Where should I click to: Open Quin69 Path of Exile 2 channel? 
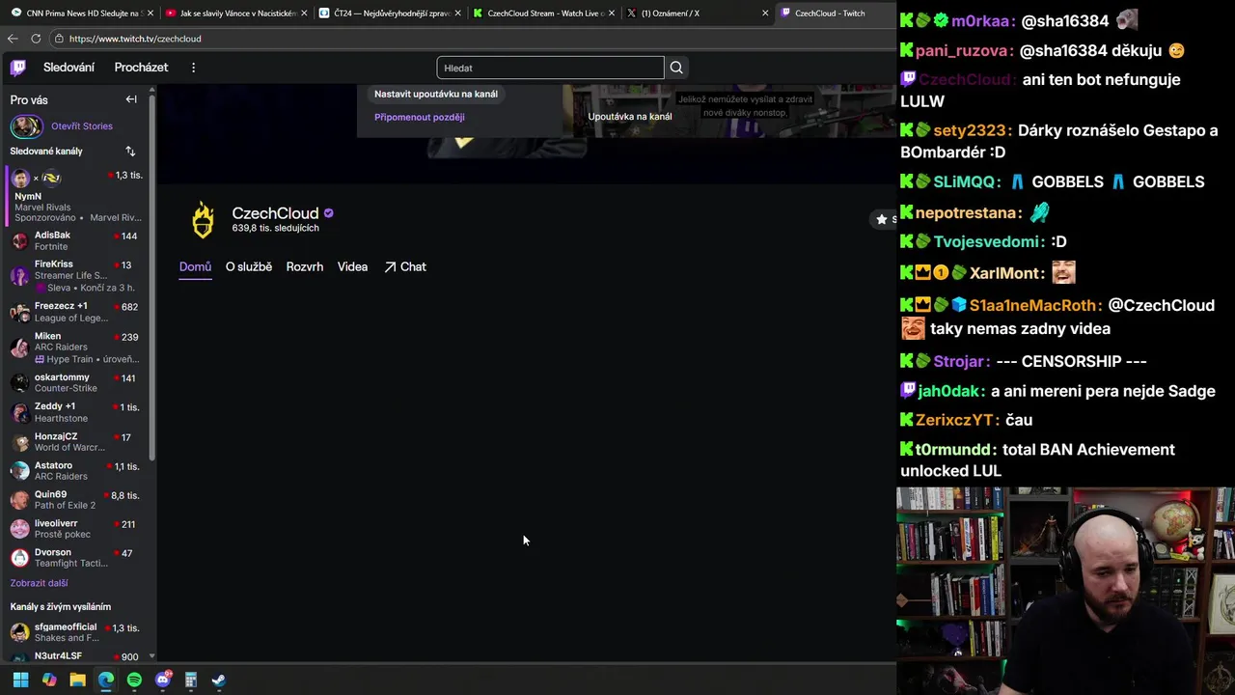(x=77, y=500)
